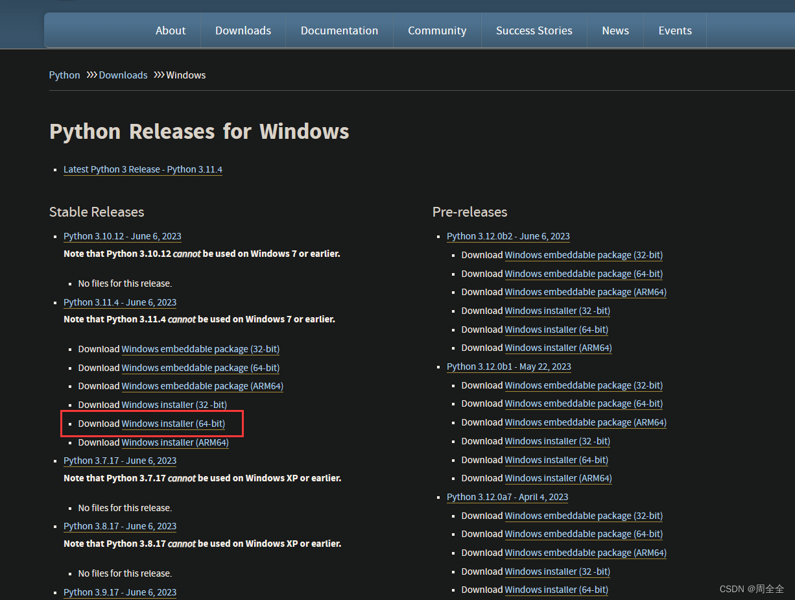Open Python 3.8.17 - June 6, 2023 release
Image resolution: width=795 pixels, height=600 pixels.
(120, 526)
